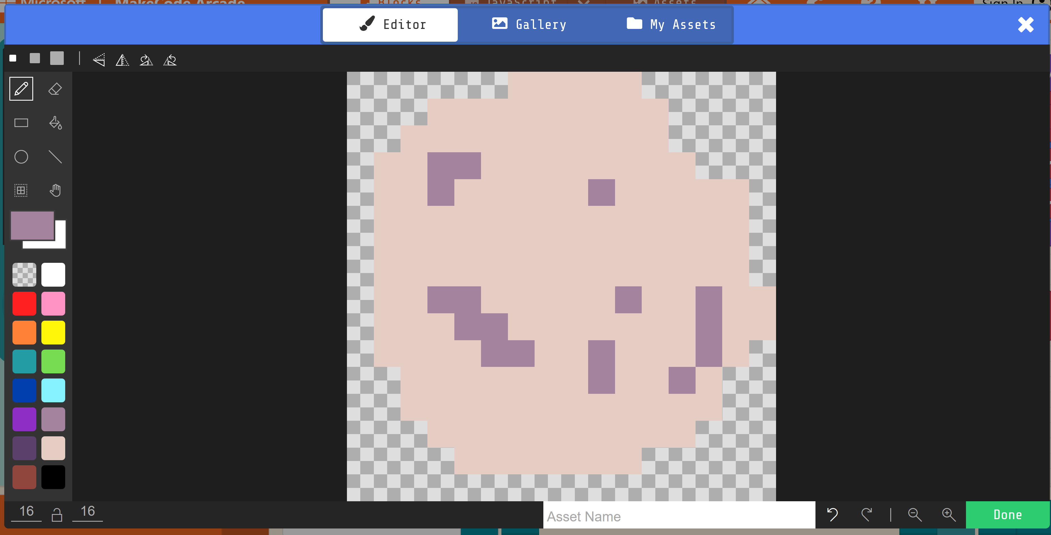Click the Asset Name field
1051x535 pixels.
(x=679, y=516)
